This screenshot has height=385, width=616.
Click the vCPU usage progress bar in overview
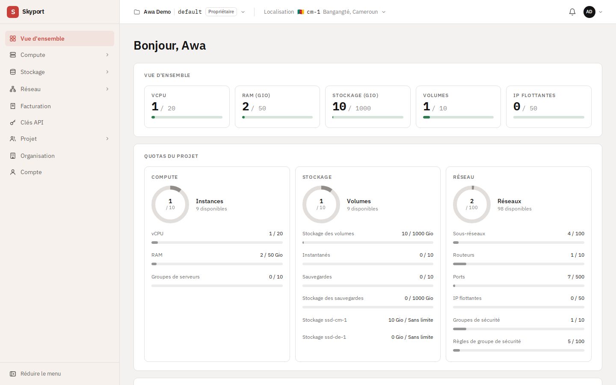[x=187, y=117]
